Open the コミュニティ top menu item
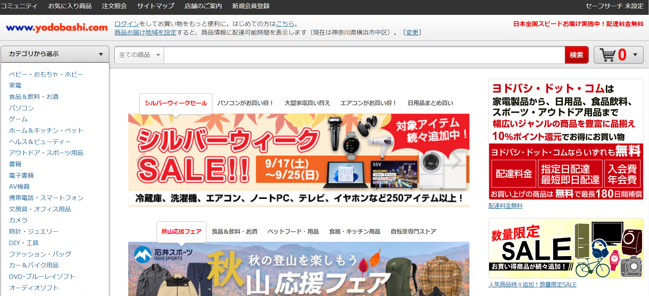The image size is (649, 296). (19, 6)
